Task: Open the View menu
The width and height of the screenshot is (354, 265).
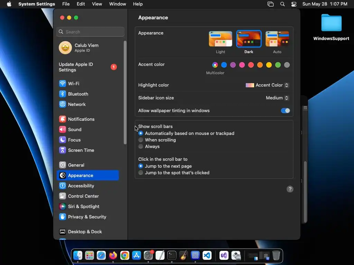Action: 97,4
